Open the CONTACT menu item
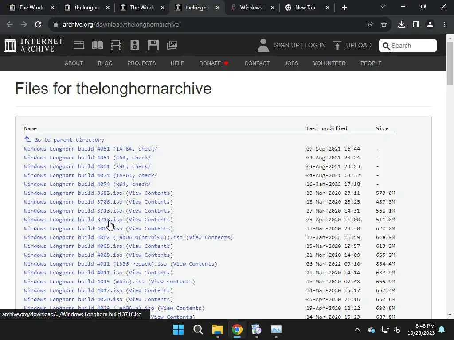The height and width of the screenshot is (340, 454). coord(257,63)
